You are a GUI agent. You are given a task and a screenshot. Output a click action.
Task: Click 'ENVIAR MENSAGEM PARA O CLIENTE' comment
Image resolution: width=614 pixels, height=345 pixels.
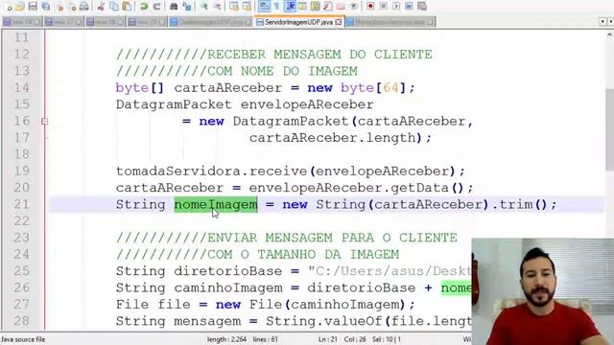coord(332,238)
